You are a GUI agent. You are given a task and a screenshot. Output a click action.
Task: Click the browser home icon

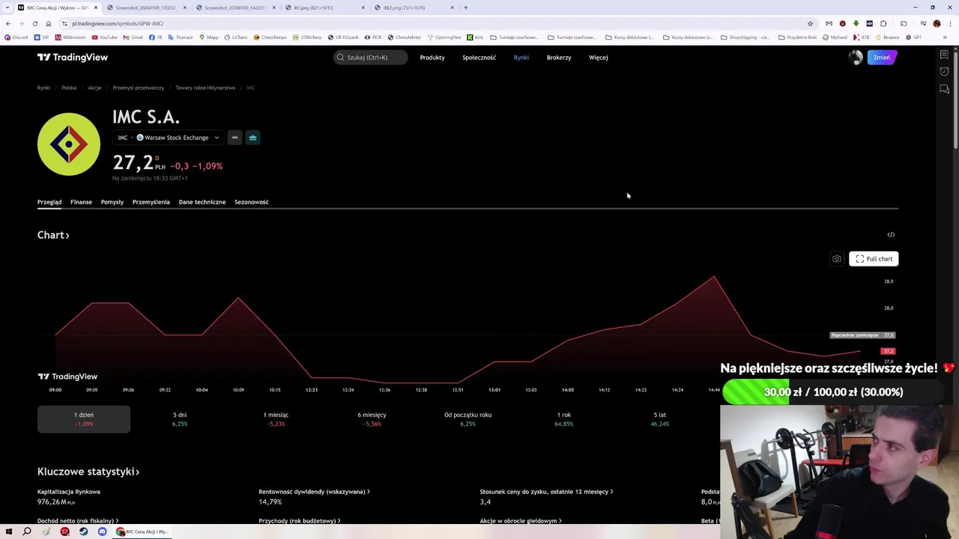[x=49, y=23]
